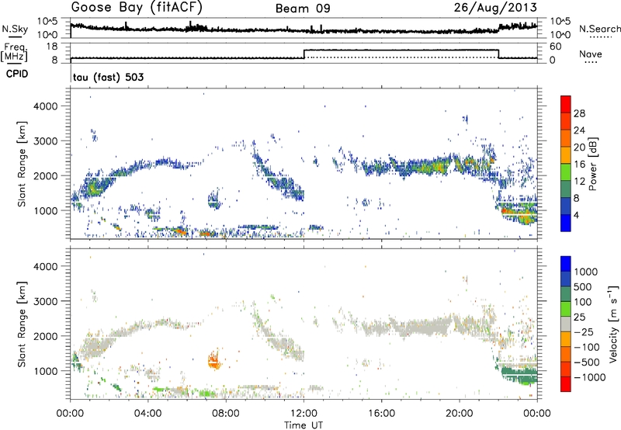Click the 2000 tick in the power panel
This screenshot has width=621, height=430.
coord(45,175)
